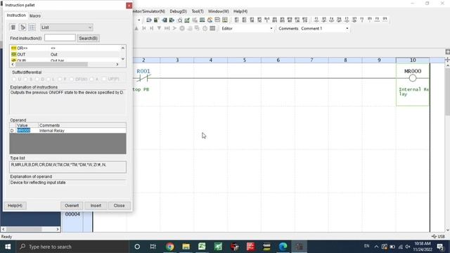Open Microsoft Edge from the taskbar
Screen dimensions: 450x253
click(x=283, y=247)
